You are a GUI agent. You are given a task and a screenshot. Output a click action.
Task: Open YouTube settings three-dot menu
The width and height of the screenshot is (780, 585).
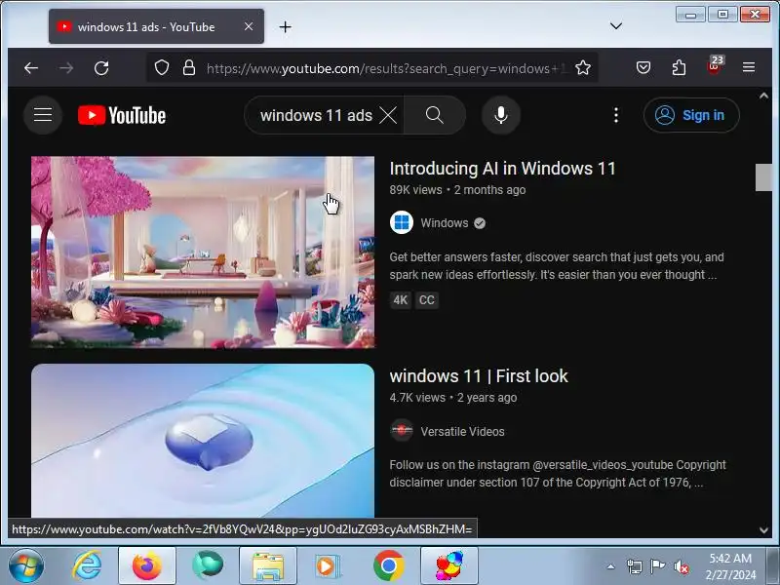click(x=616, y=115)
